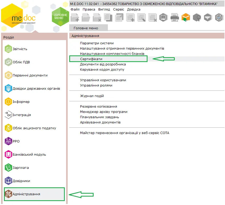Click the orange mail envelope icon
This screenshot has width=225, height=205.
click(x=186, y=17)
